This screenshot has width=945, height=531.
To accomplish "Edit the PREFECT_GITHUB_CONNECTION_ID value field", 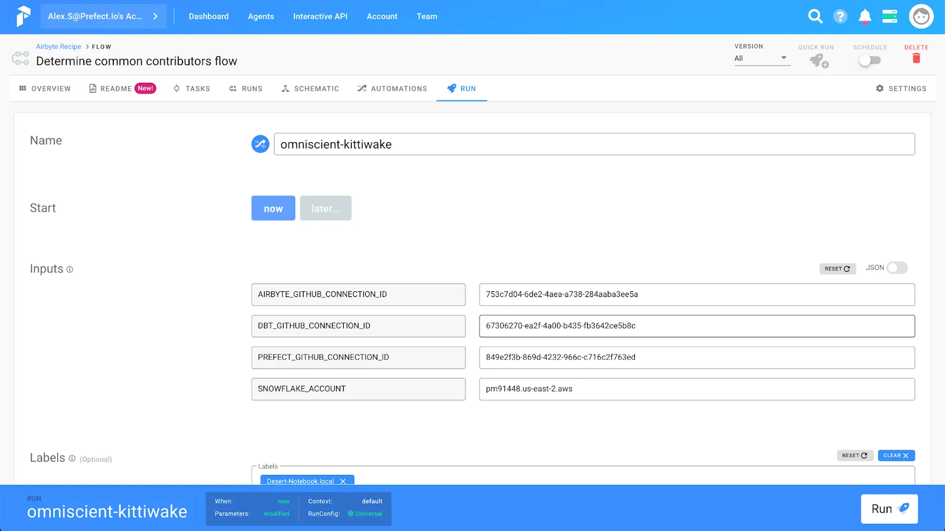I will pos(697,357).
